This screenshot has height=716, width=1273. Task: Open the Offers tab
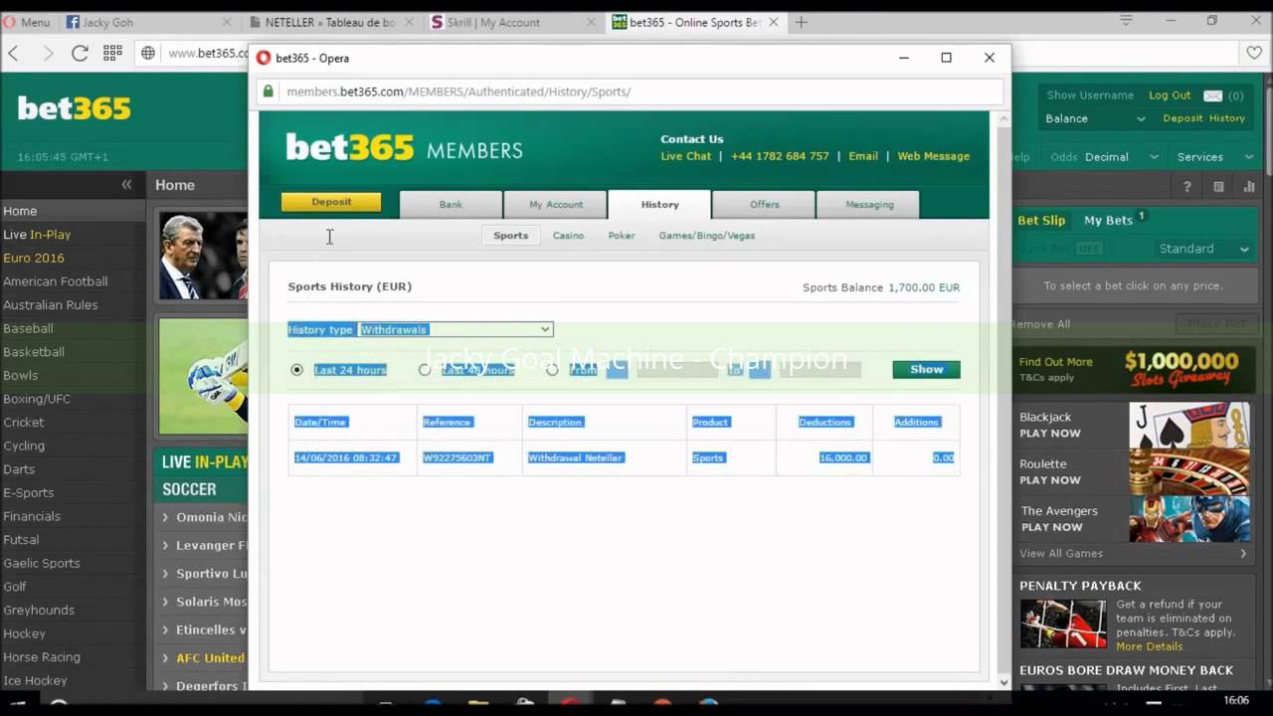pos(764,204)
